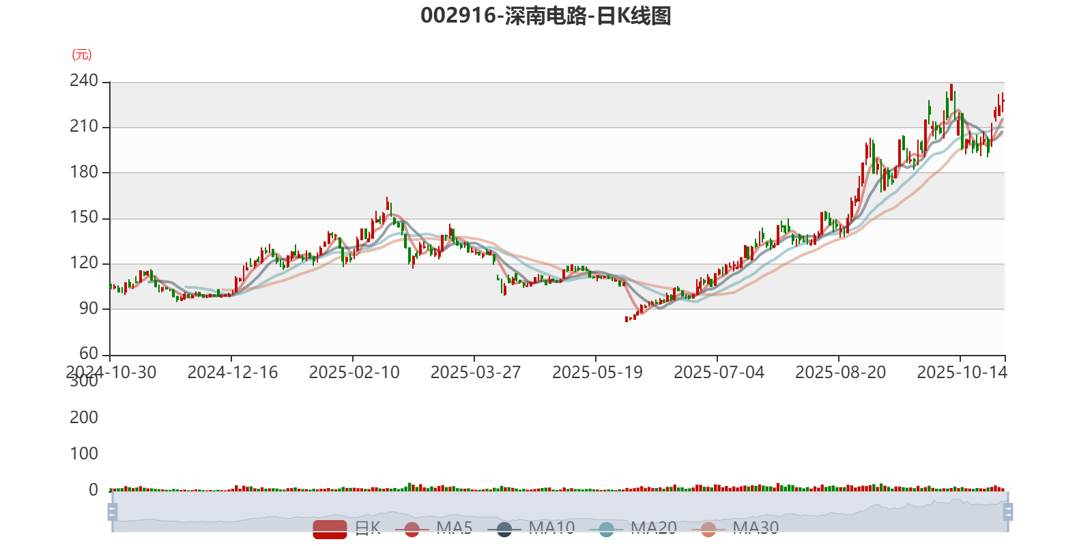Screen dimensions: 1092x546
Task: Click the 2025-05-19 date axis label
Action: click(597, 372)
